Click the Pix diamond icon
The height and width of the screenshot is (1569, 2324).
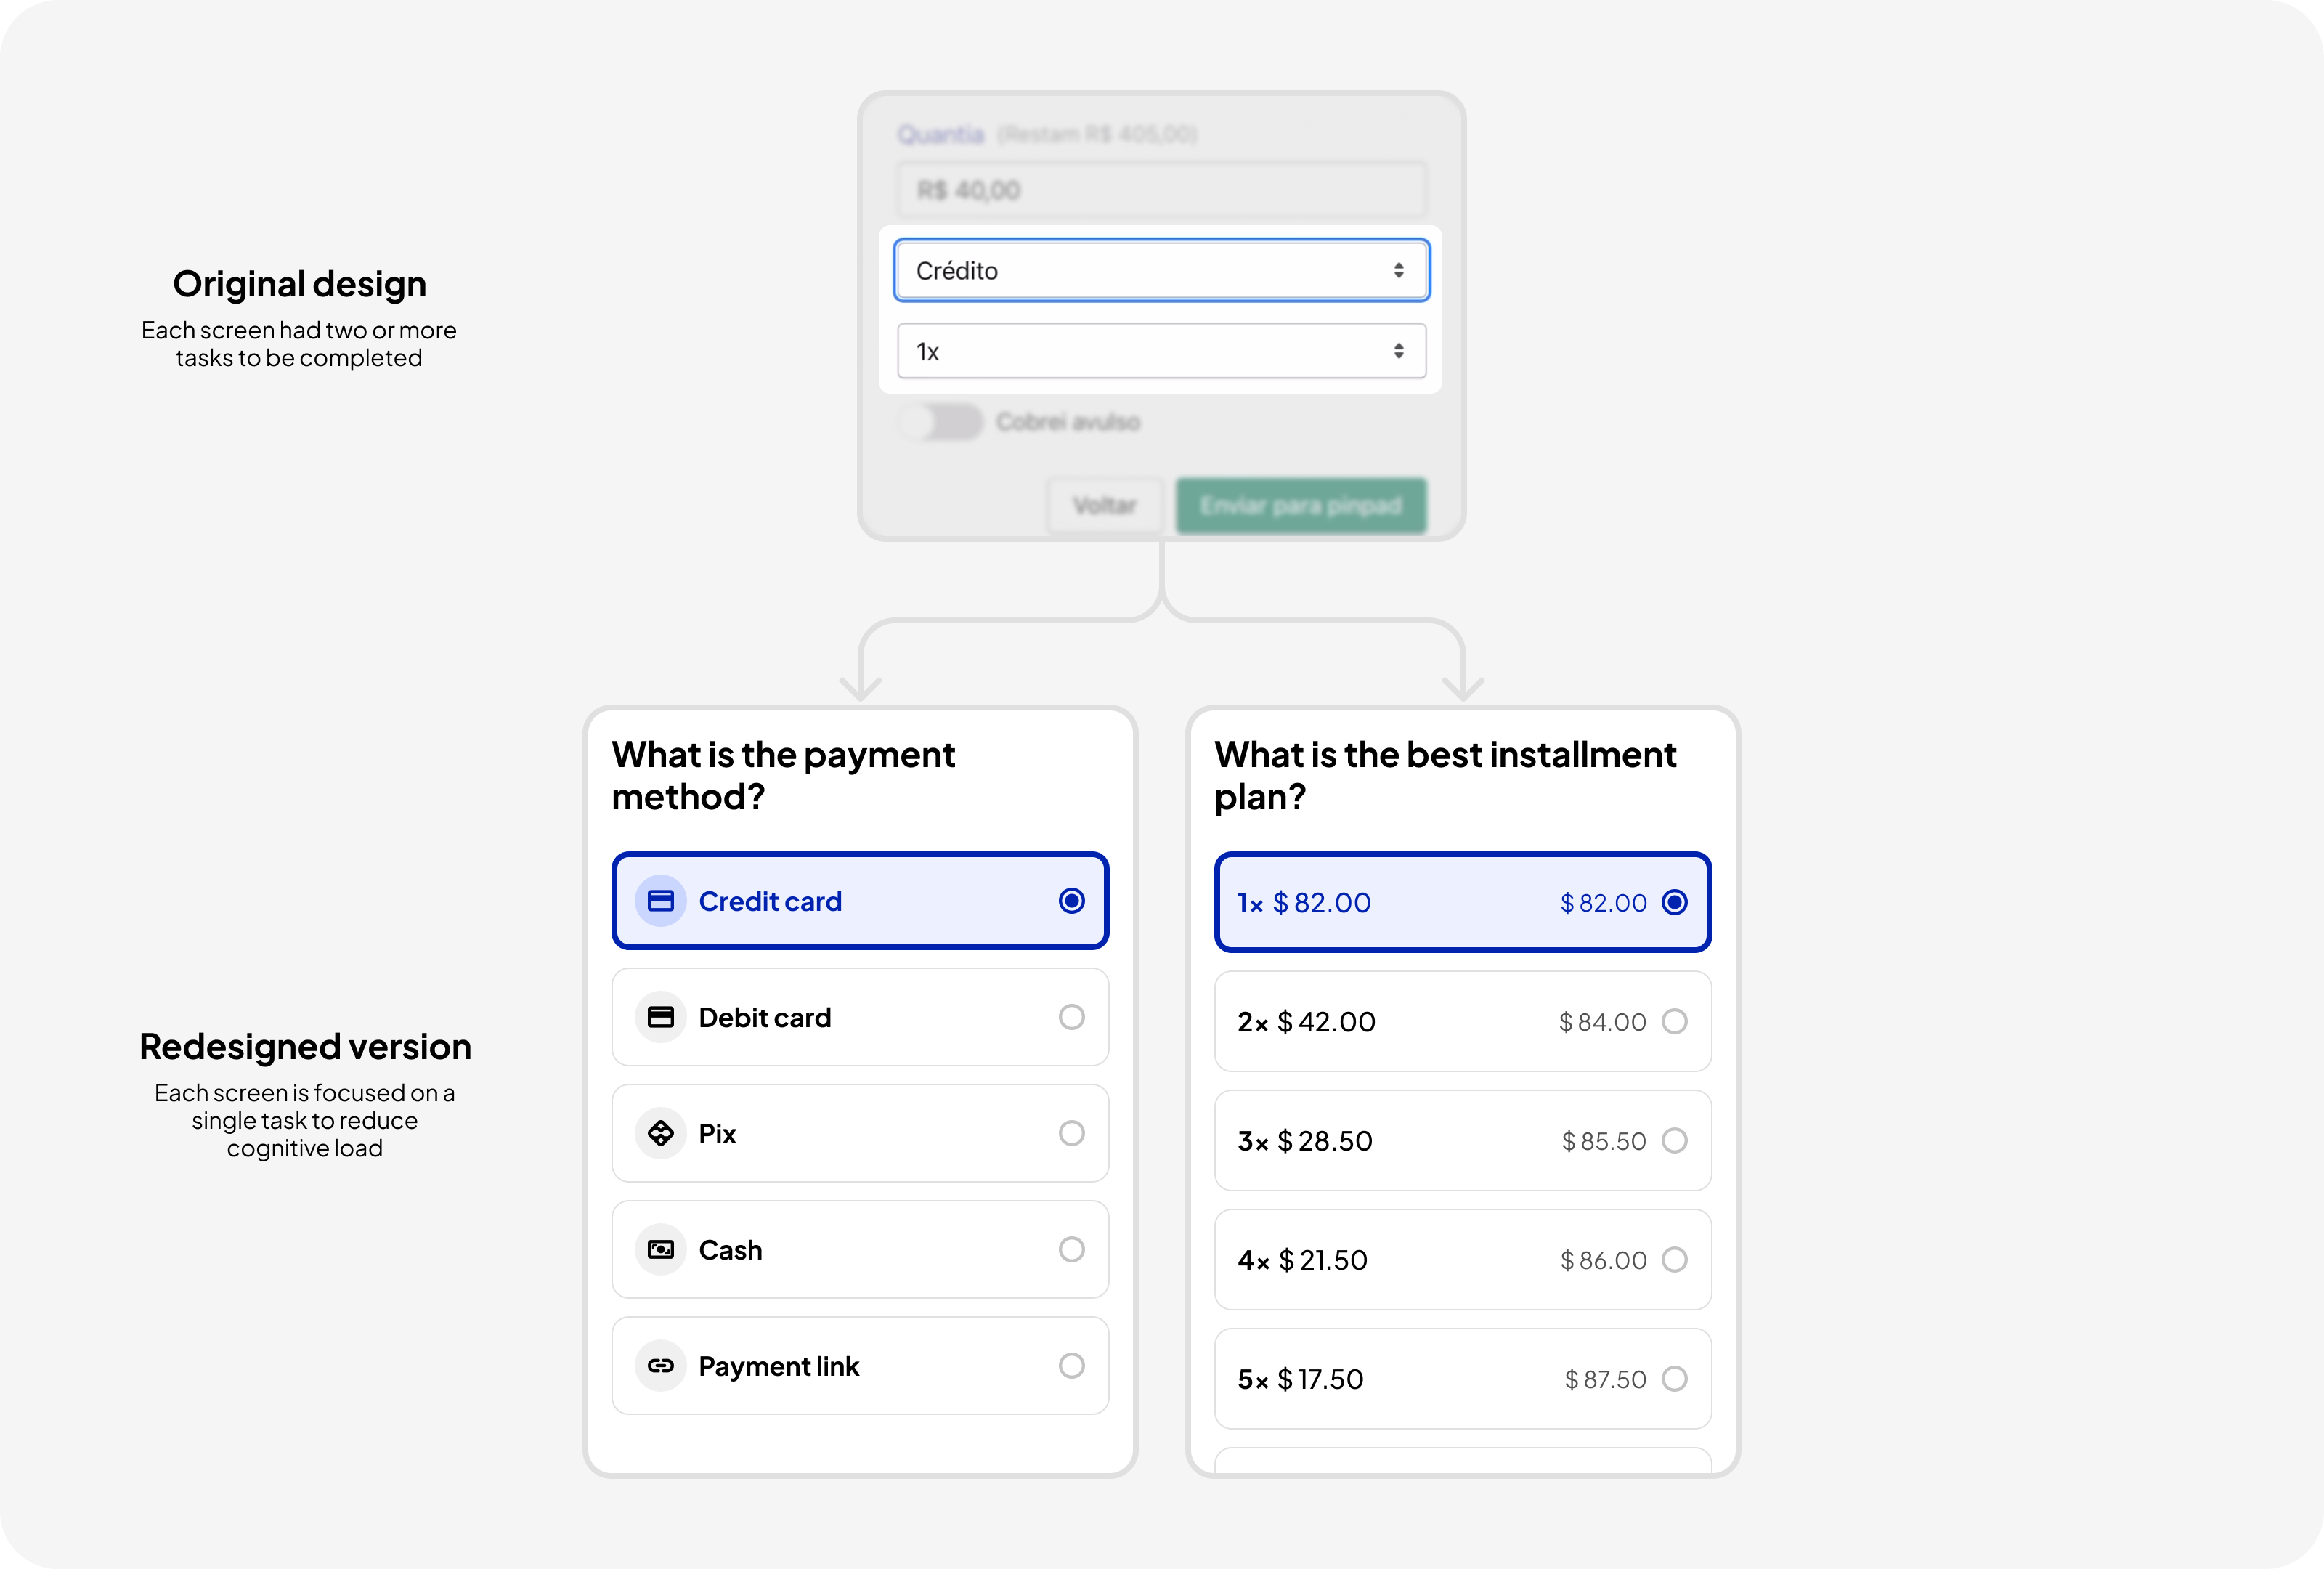(660, 1133)
